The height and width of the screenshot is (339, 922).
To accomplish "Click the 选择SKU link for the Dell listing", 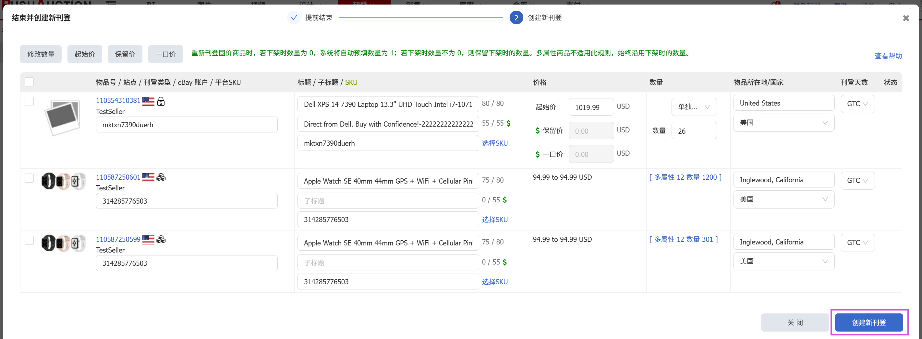I will coord(495,143).
